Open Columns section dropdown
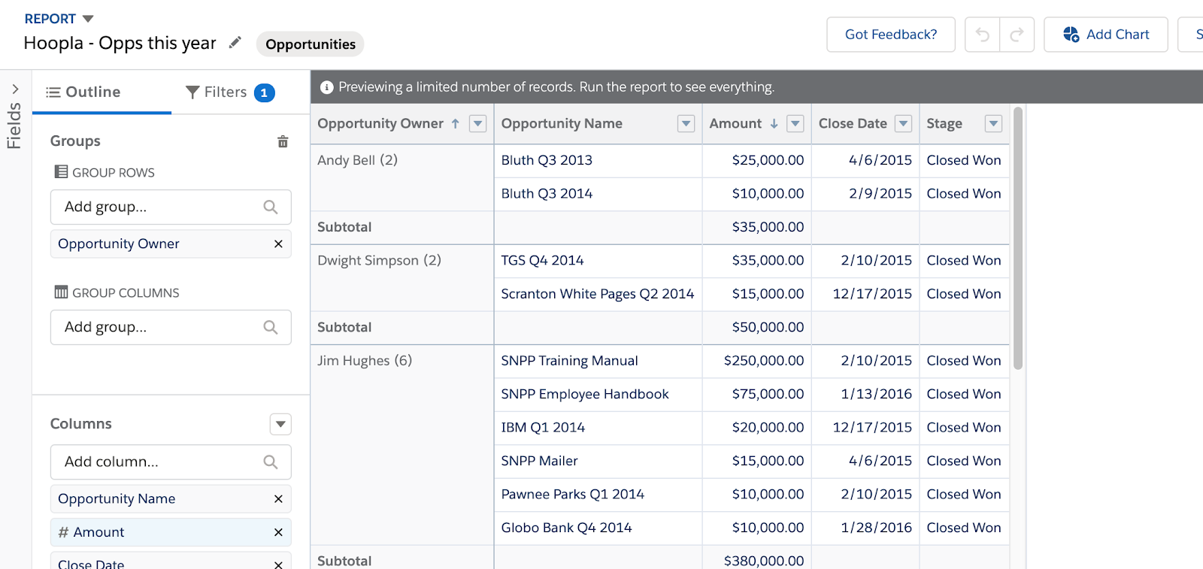1203x569 pixels. click(x=280, y=424)
